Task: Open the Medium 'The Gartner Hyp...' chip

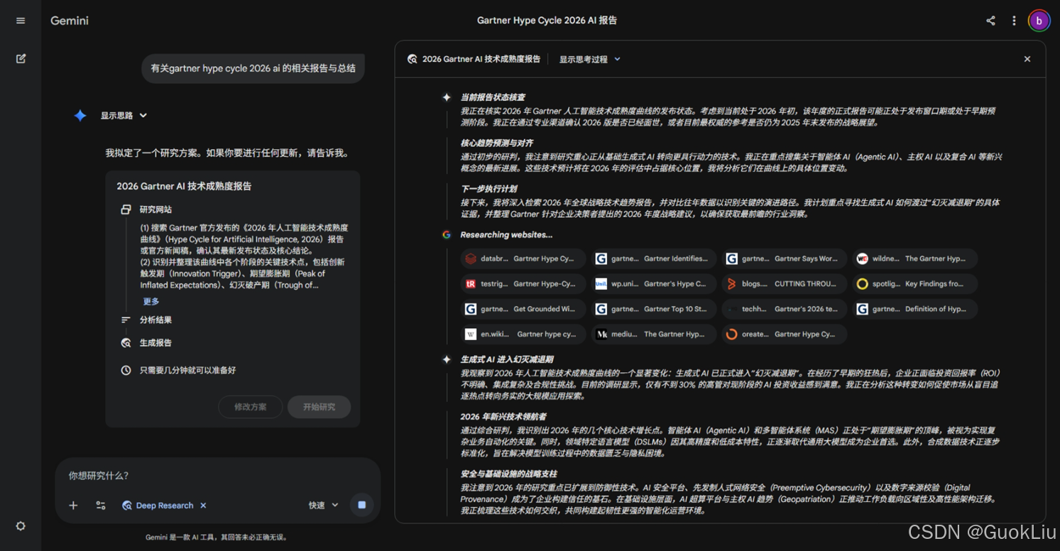Action: point(654,334)
